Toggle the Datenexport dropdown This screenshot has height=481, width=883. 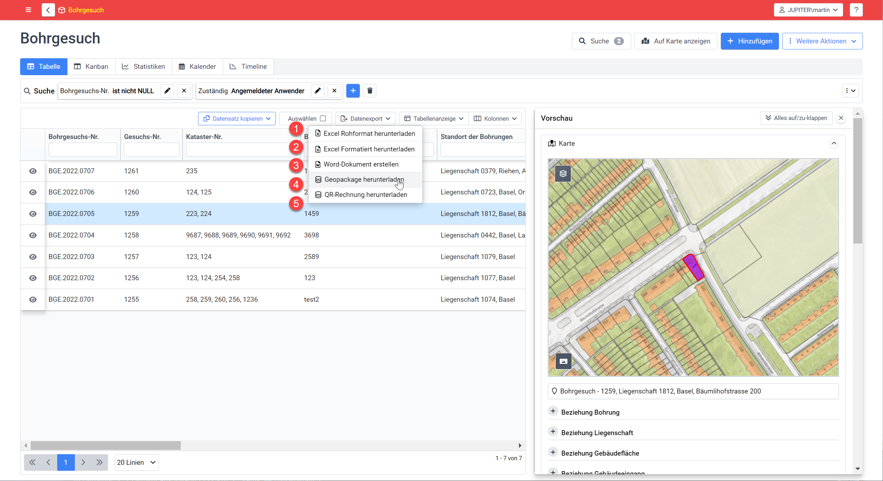point(365,119)
